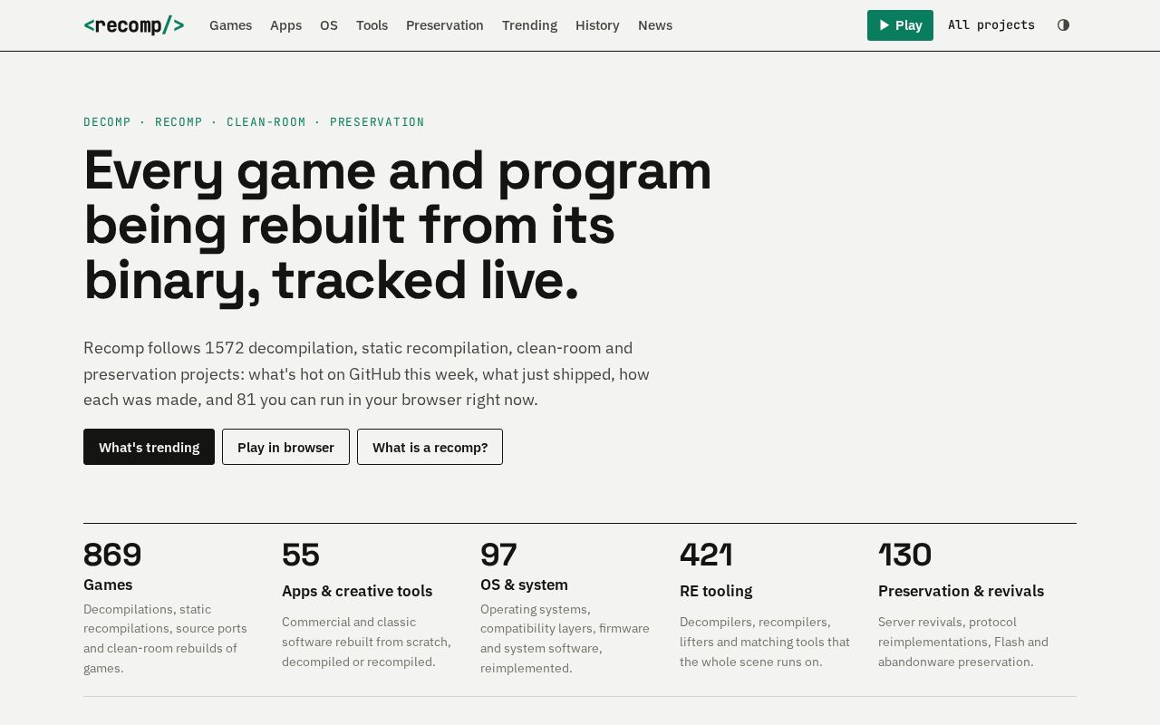Select Preservation in the navigation
Screen dimensions: 1160x725
tap(445, 25)
